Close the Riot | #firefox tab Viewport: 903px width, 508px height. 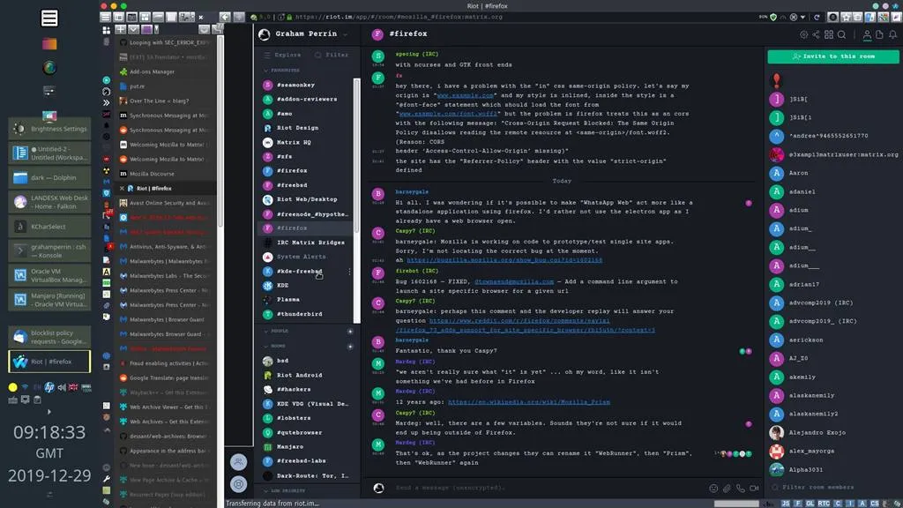point(122,189)
